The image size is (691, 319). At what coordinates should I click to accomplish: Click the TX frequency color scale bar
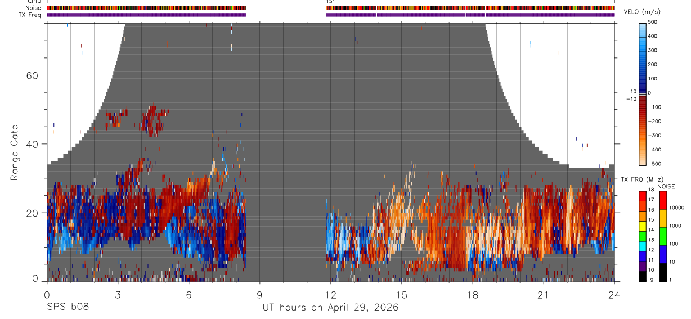pyautogui.click(x=643, y=236)
